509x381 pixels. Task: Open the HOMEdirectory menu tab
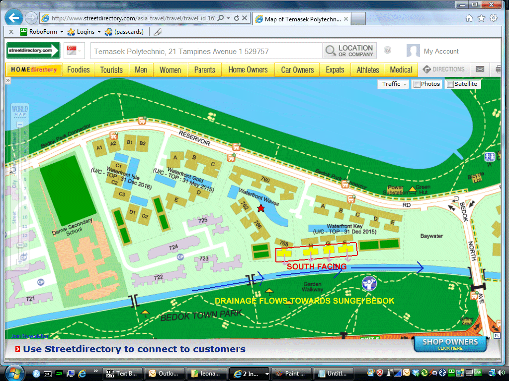point(34,69)
